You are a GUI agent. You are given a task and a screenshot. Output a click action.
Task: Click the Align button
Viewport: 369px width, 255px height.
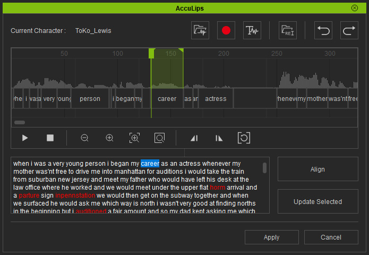pyautogui.click(x=317, y=169)
